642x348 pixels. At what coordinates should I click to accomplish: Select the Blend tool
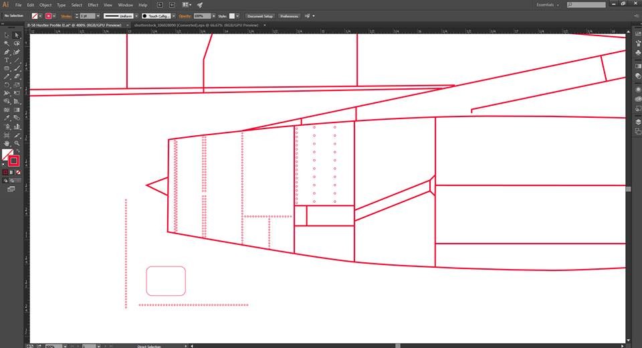(17, 118)
